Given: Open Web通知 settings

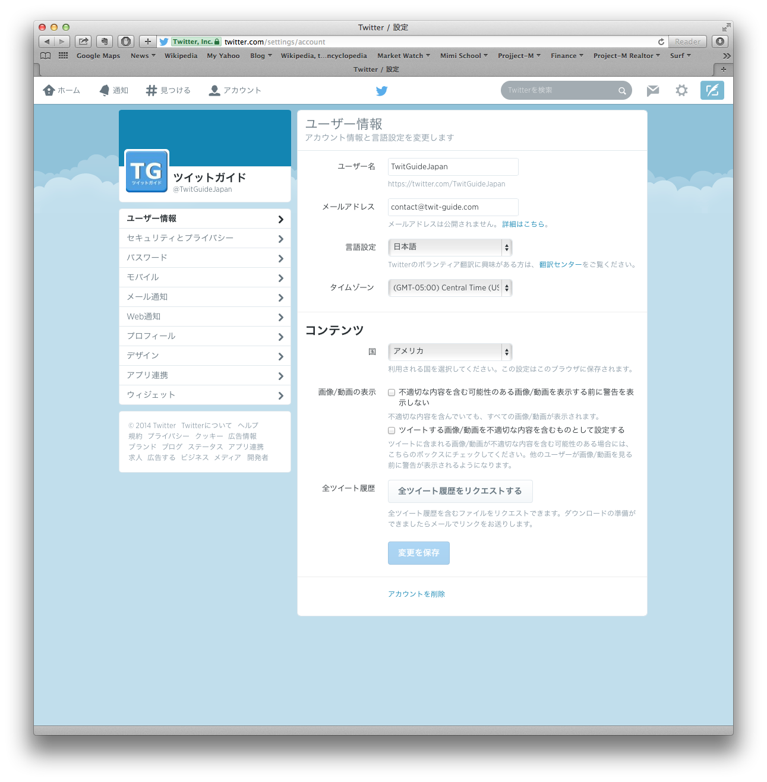Looking at the screenshot, I should [x=205, y=316].
